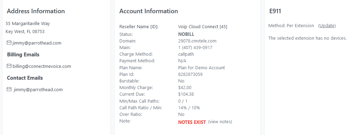This screenshot has width=356, height=135.
Task: Click the Monthly Charge amount $42.00
Action: (185, 88)
